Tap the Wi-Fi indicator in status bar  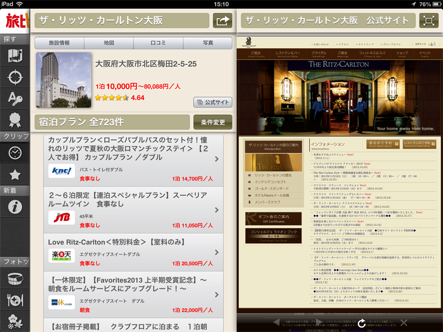19,4
